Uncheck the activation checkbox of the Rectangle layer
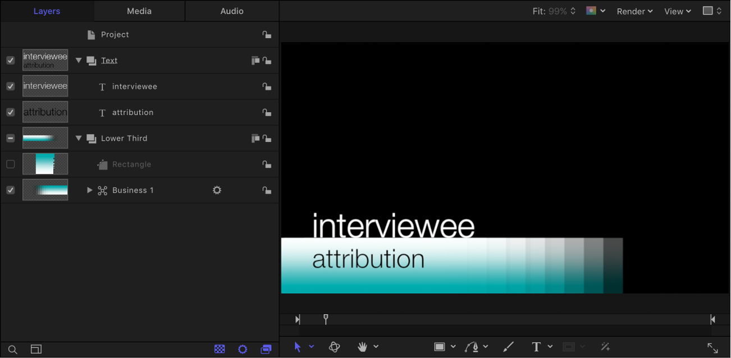This screenshot has width=731, height=358. (10, 164)
